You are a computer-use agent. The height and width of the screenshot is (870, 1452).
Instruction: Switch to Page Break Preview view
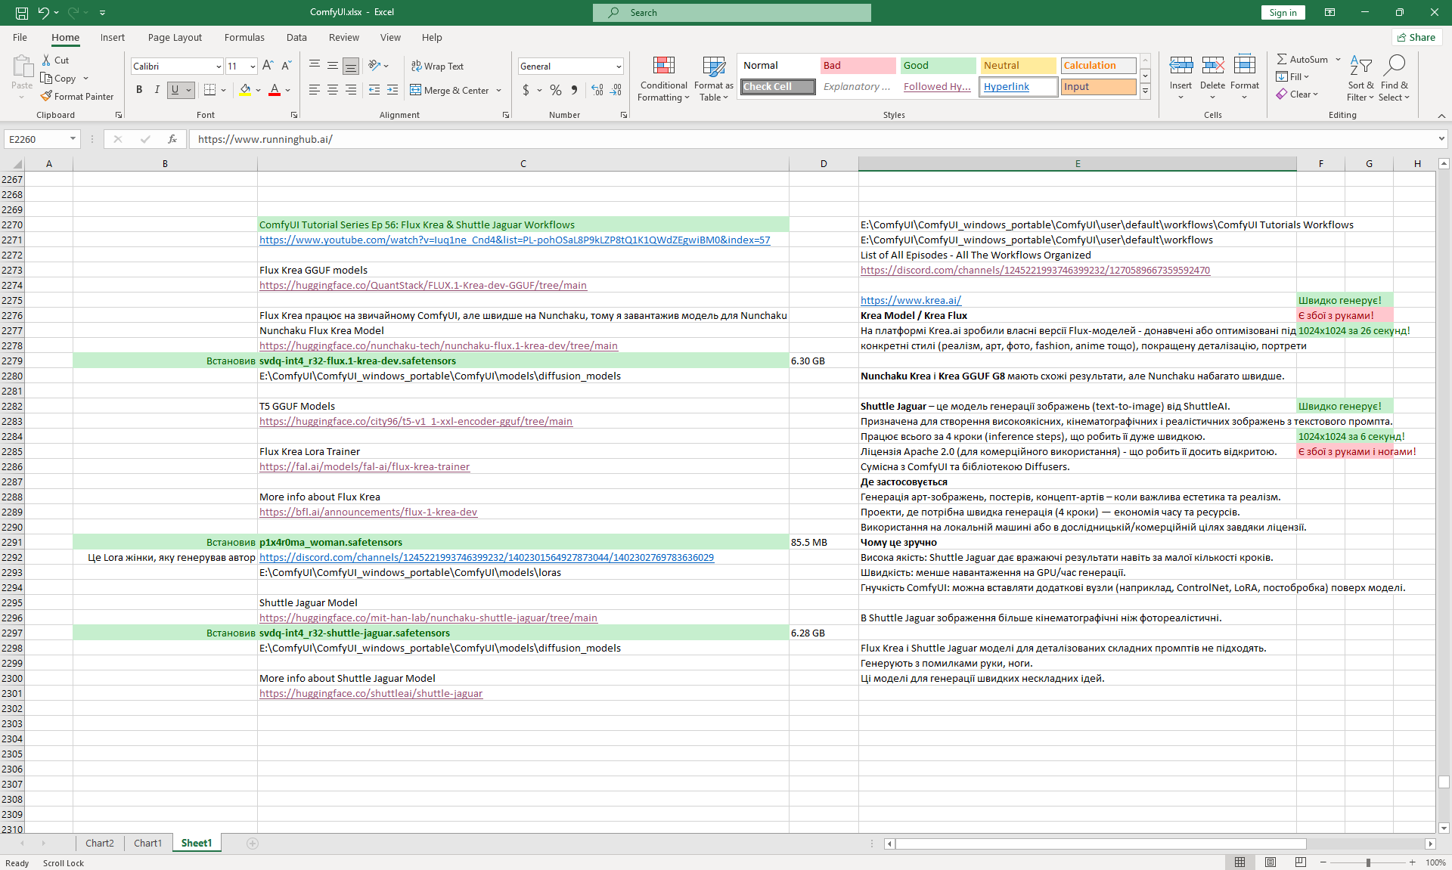point(1300,862)
